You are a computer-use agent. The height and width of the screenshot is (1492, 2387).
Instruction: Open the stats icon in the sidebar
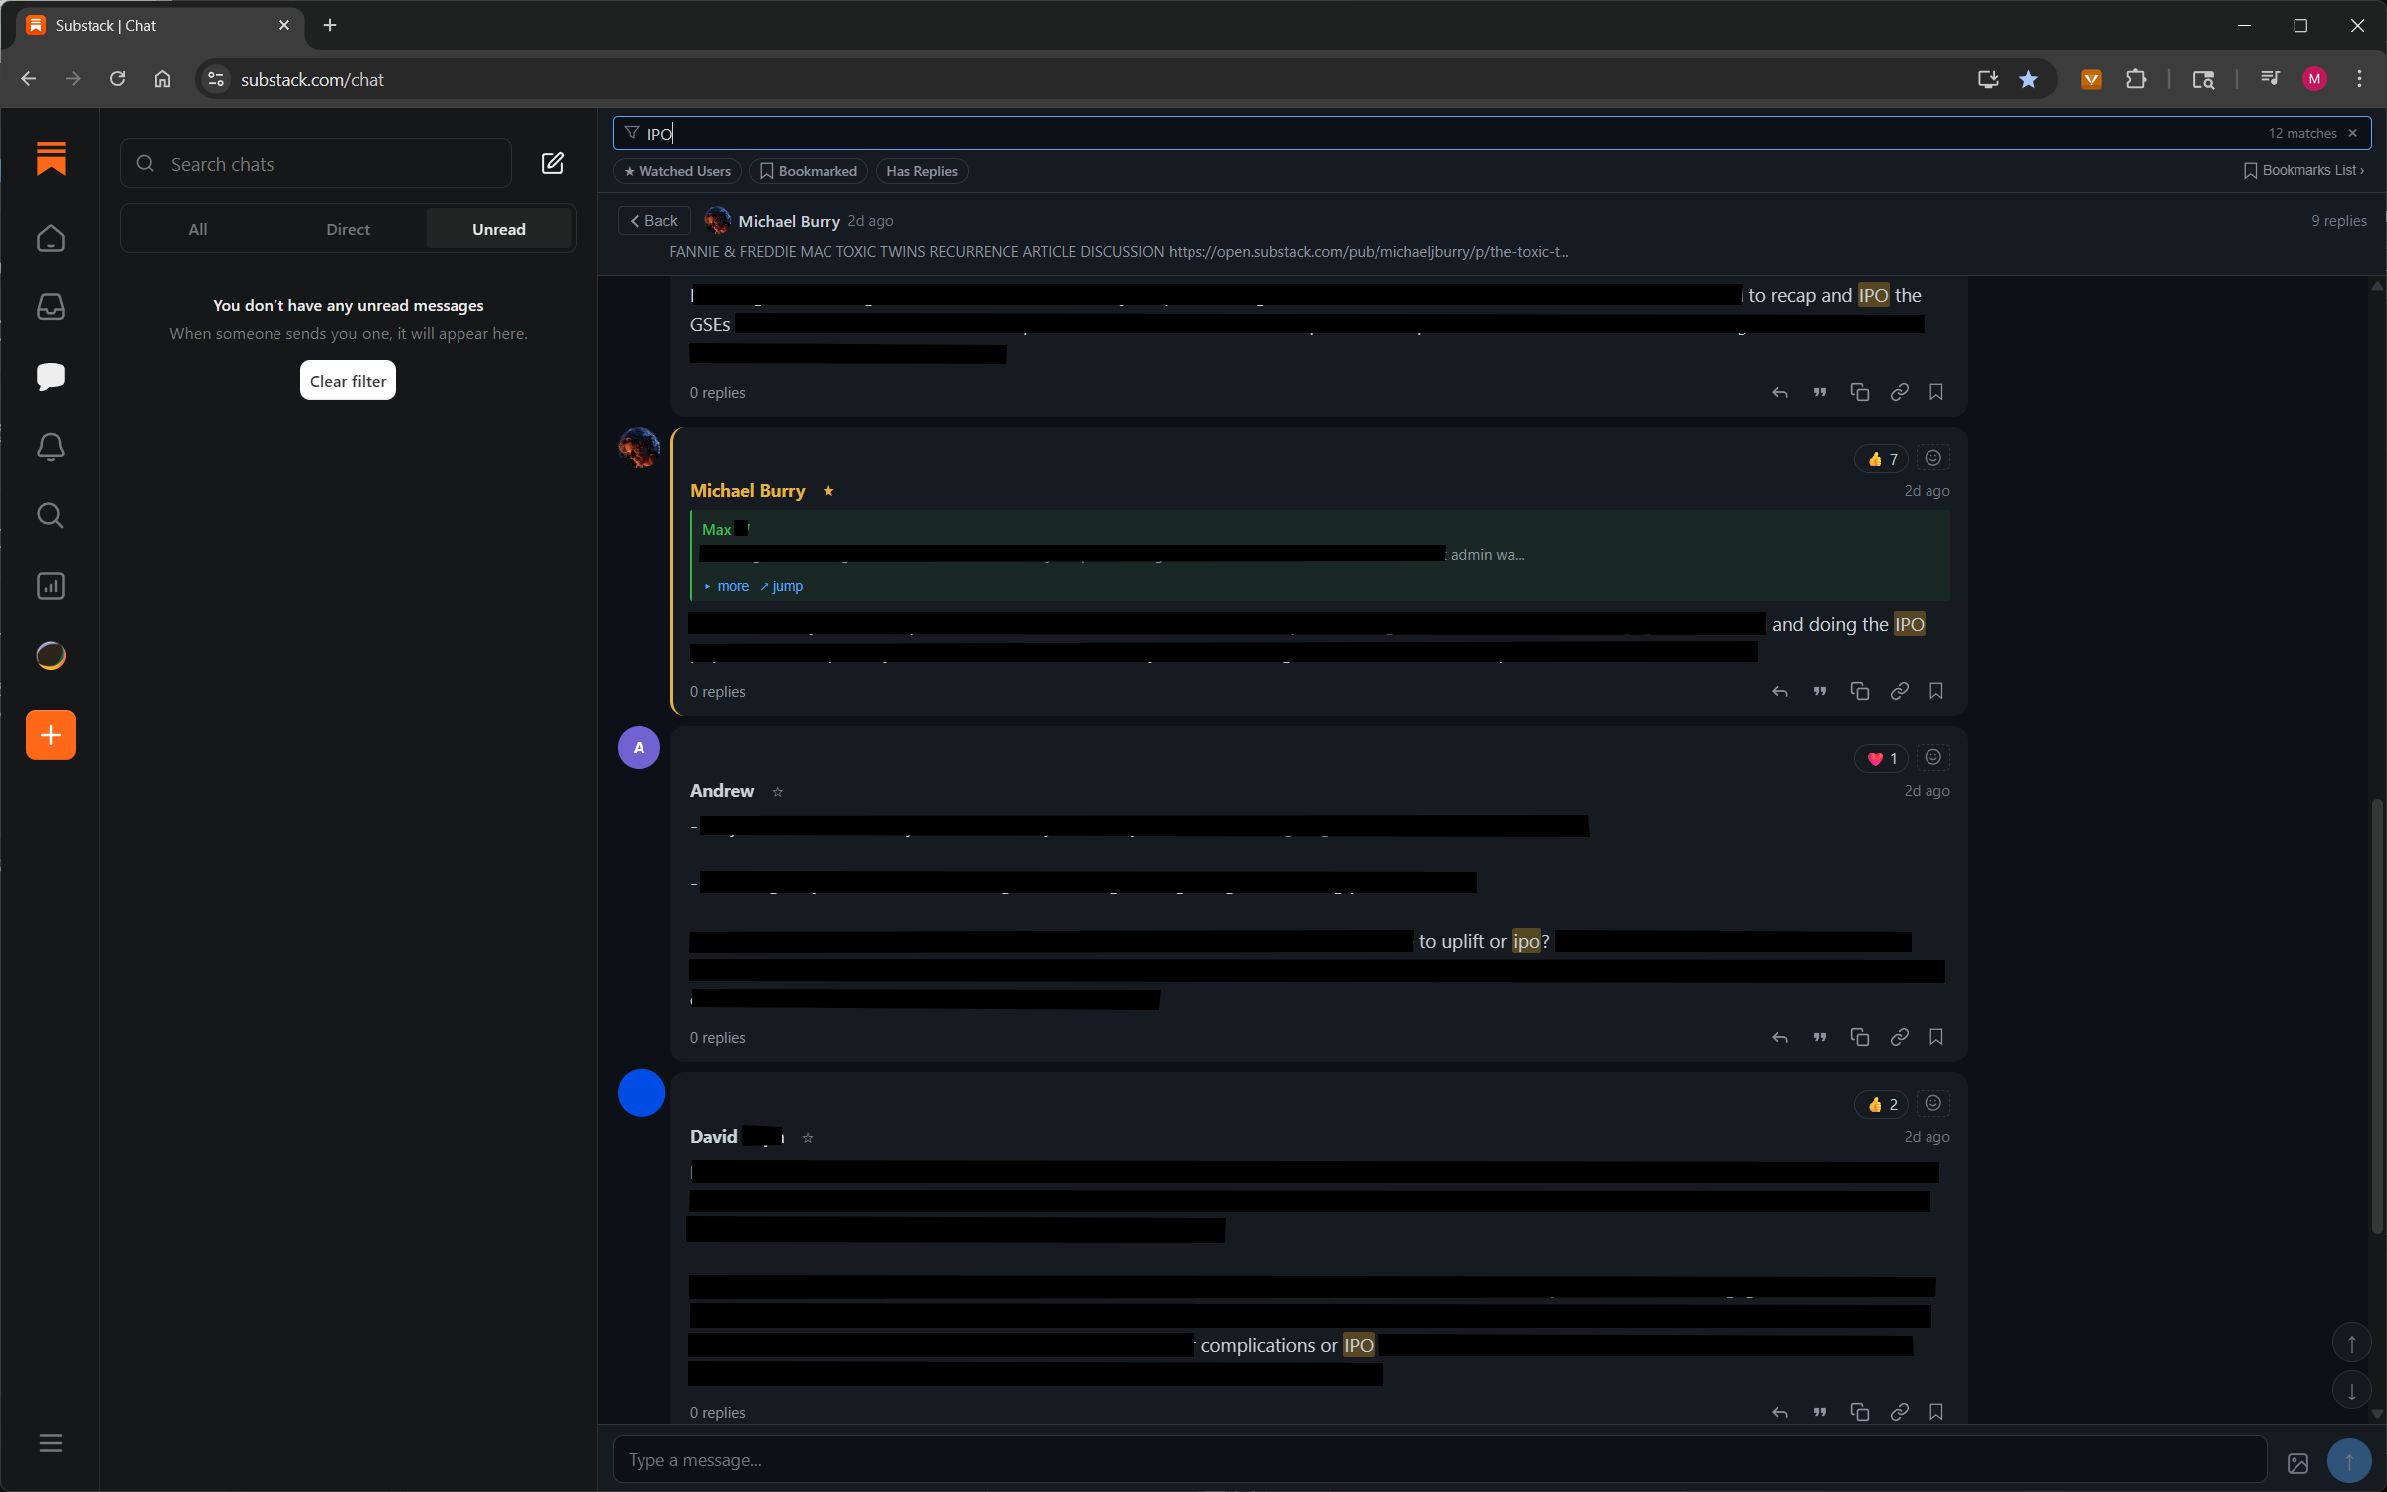50,586
